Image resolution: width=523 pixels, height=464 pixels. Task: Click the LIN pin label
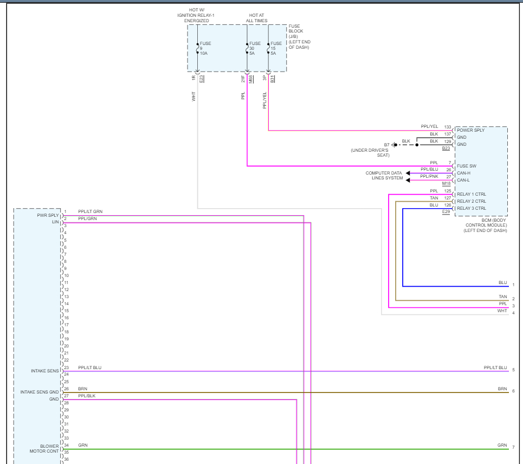pos(55,222)
